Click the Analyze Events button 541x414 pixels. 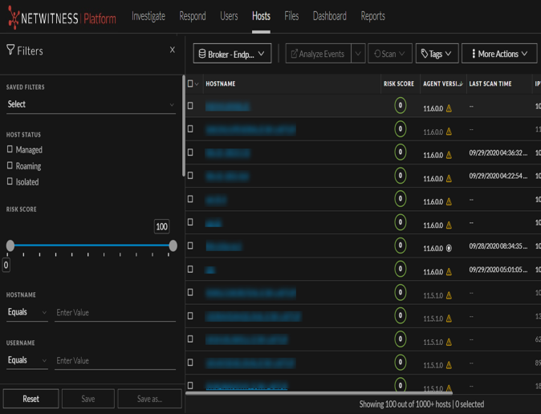tap(318, 54)
